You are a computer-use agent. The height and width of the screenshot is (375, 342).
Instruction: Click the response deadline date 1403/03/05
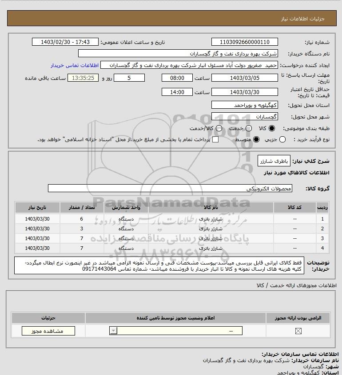click(x=245, y=78)
